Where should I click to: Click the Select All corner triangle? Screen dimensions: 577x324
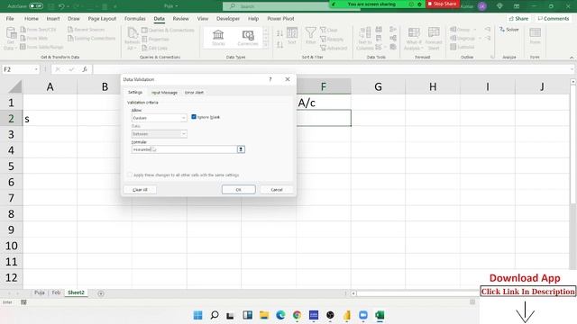[14, 86]
